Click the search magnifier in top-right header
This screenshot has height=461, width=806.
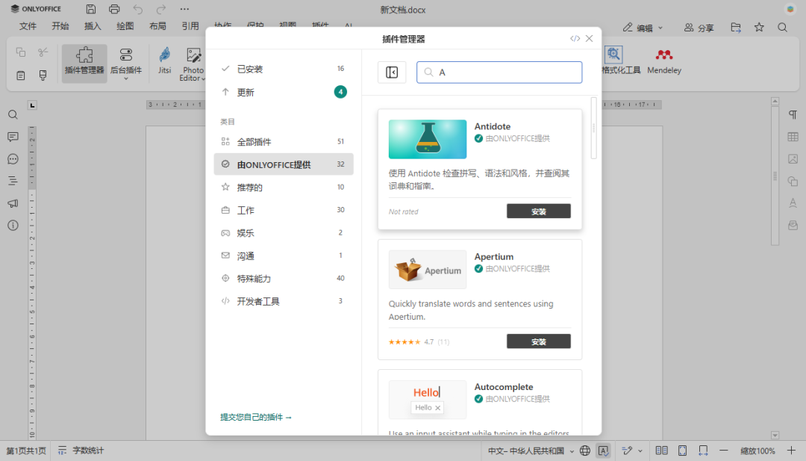[x=782, y=27]
